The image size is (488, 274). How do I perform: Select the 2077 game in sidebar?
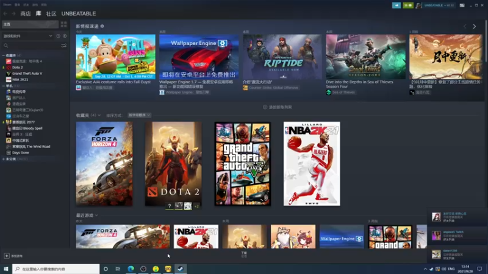(x=23, y=122)
